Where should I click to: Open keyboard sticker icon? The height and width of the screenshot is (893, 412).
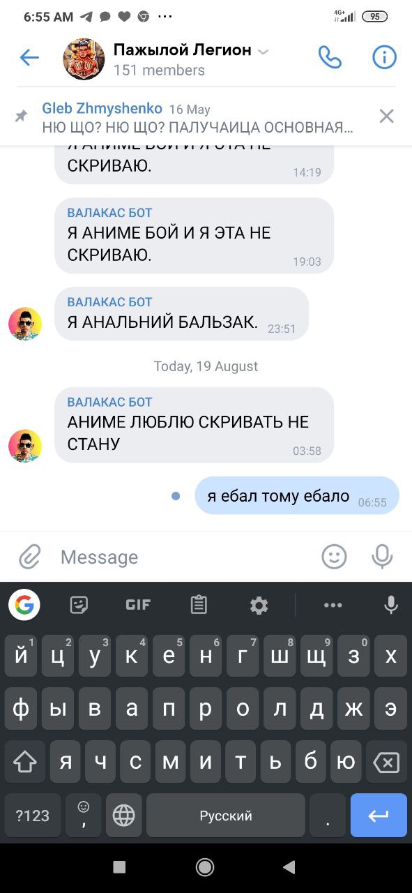tap(79, 605)
